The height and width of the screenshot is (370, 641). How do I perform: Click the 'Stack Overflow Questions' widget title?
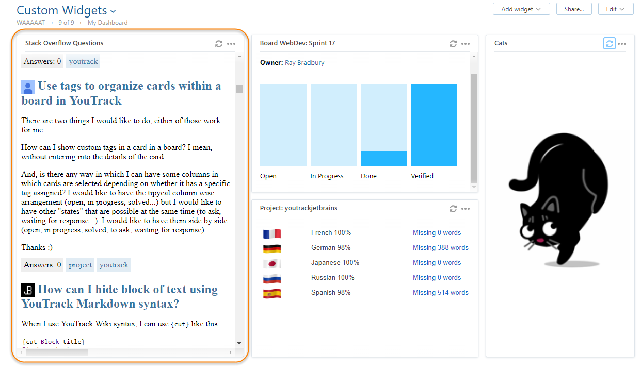click(x=64, y=43)
